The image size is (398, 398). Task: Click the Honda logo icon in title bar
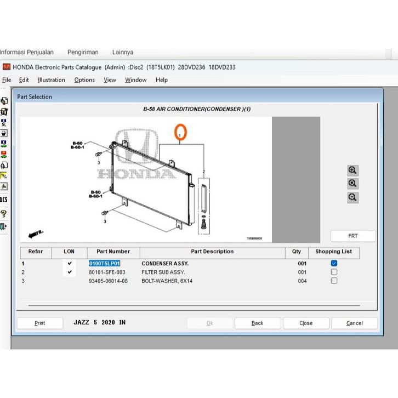pos(7,67)
